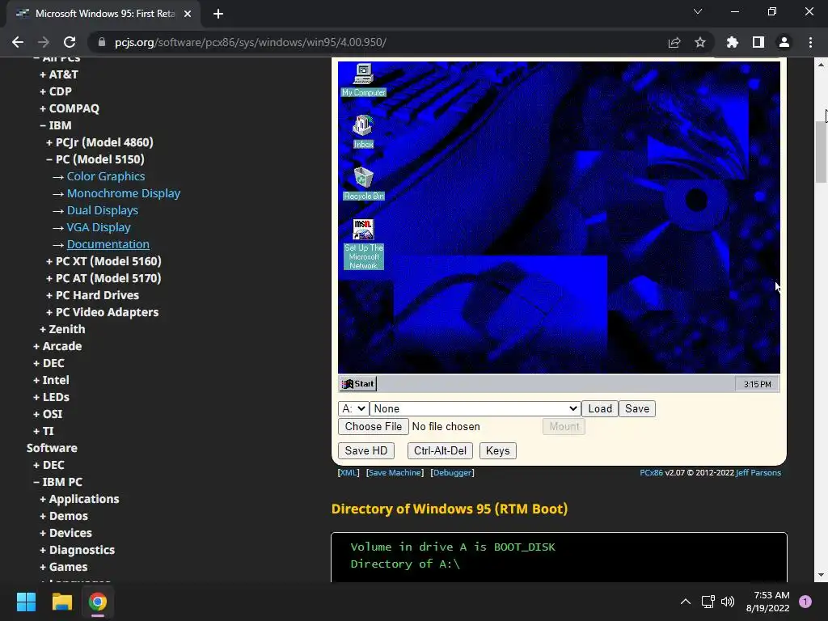The width and height of the screenshot is (828, 621).
Task: Collapse the IBM PC software item
Action: pos(57,482)
